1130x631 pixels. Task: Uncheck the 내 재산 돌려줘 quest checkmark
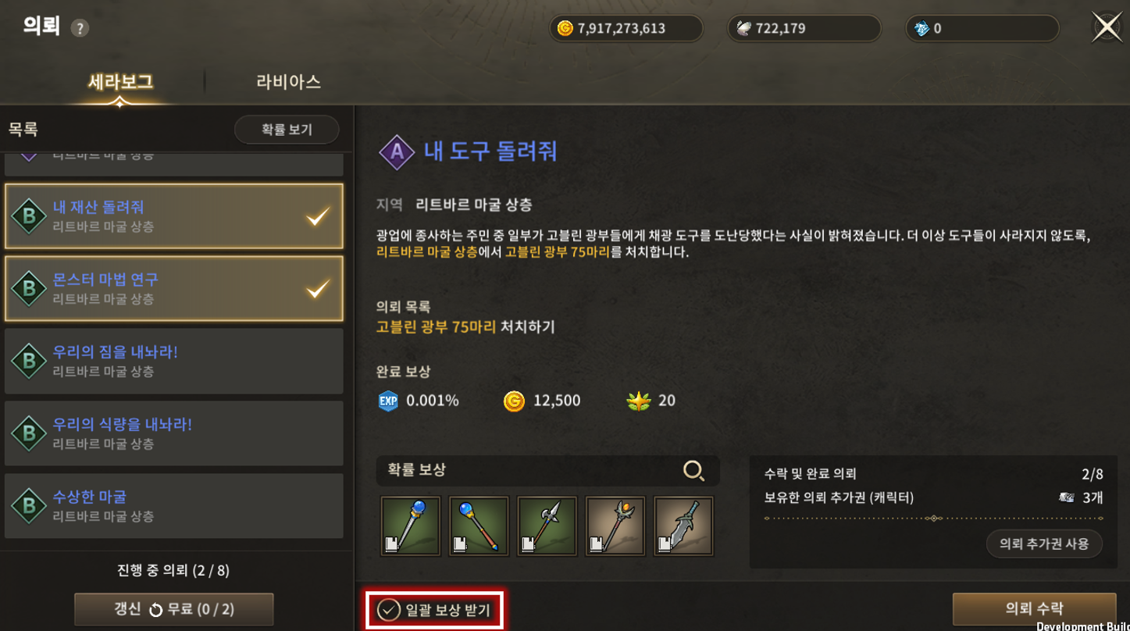point(318,216)
